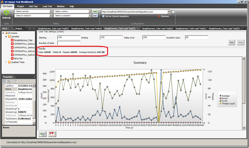
Task: Open the Select an operation dropdown
Action: point(90,16)
